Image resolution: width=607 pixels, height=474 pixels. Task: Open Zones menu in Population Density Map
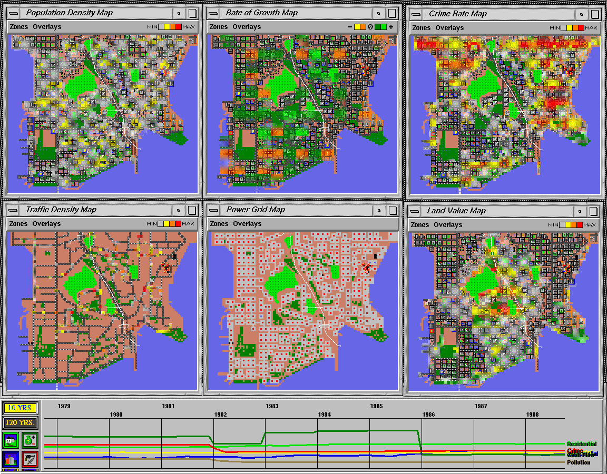pyautogui.click(x=18, y=27)
